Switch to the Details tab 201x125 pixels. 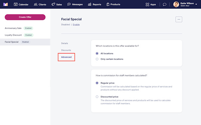(x=65, y=43)
